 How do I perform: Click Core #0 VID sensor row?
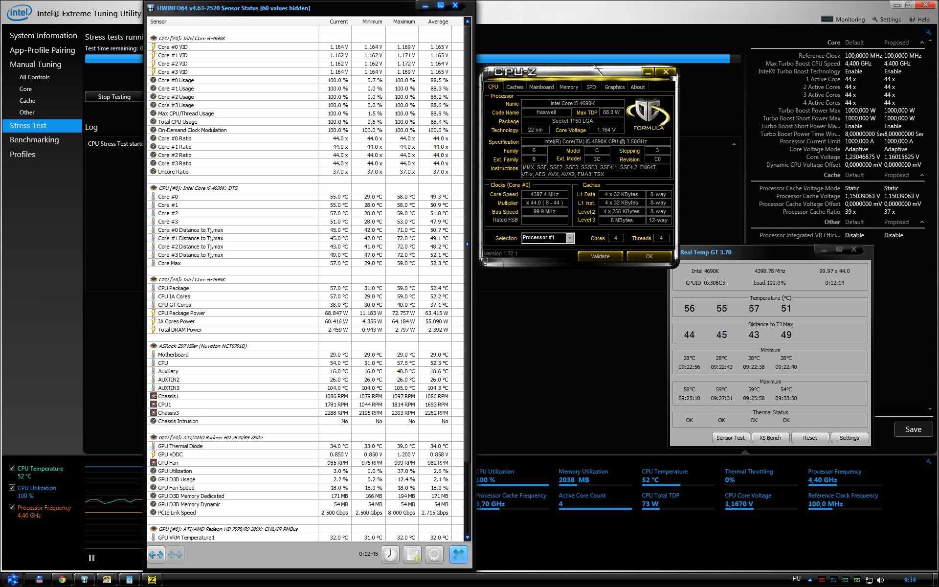click(306, 47)
